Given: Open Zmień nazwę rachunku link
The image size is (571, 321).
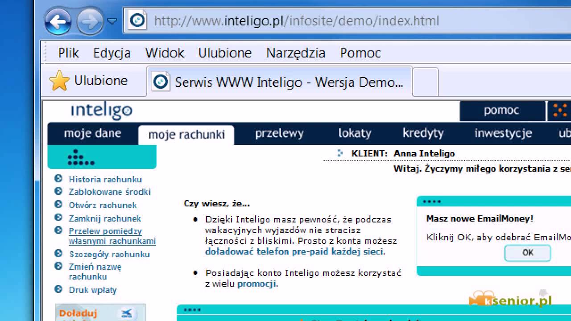Looking at the screenshot, I should coord(95,272).
